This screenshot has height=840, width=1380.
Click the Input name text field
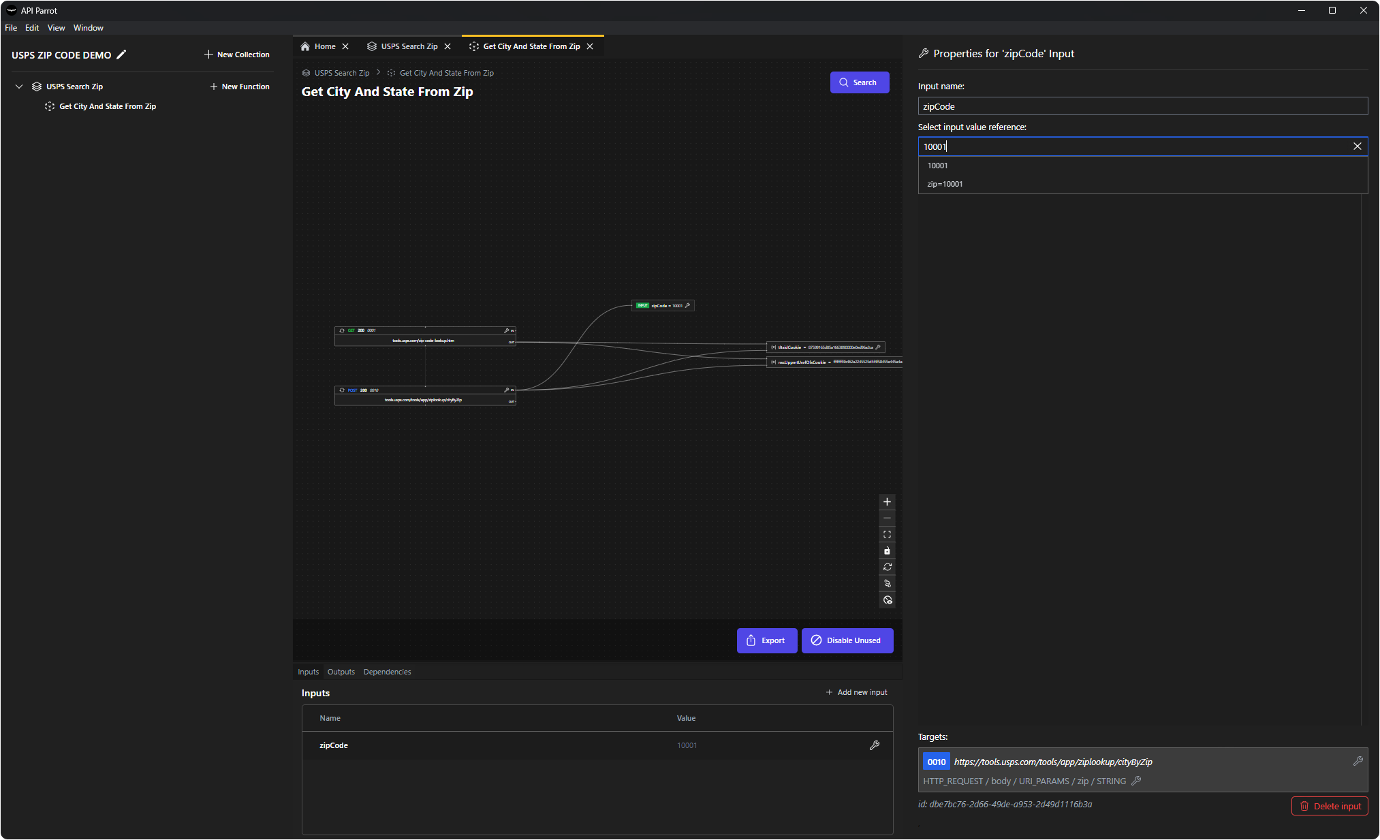pyautogui.click(x=1142, y=106)
